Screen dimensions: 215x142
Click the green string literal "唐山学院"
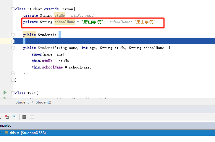[92, 22]
